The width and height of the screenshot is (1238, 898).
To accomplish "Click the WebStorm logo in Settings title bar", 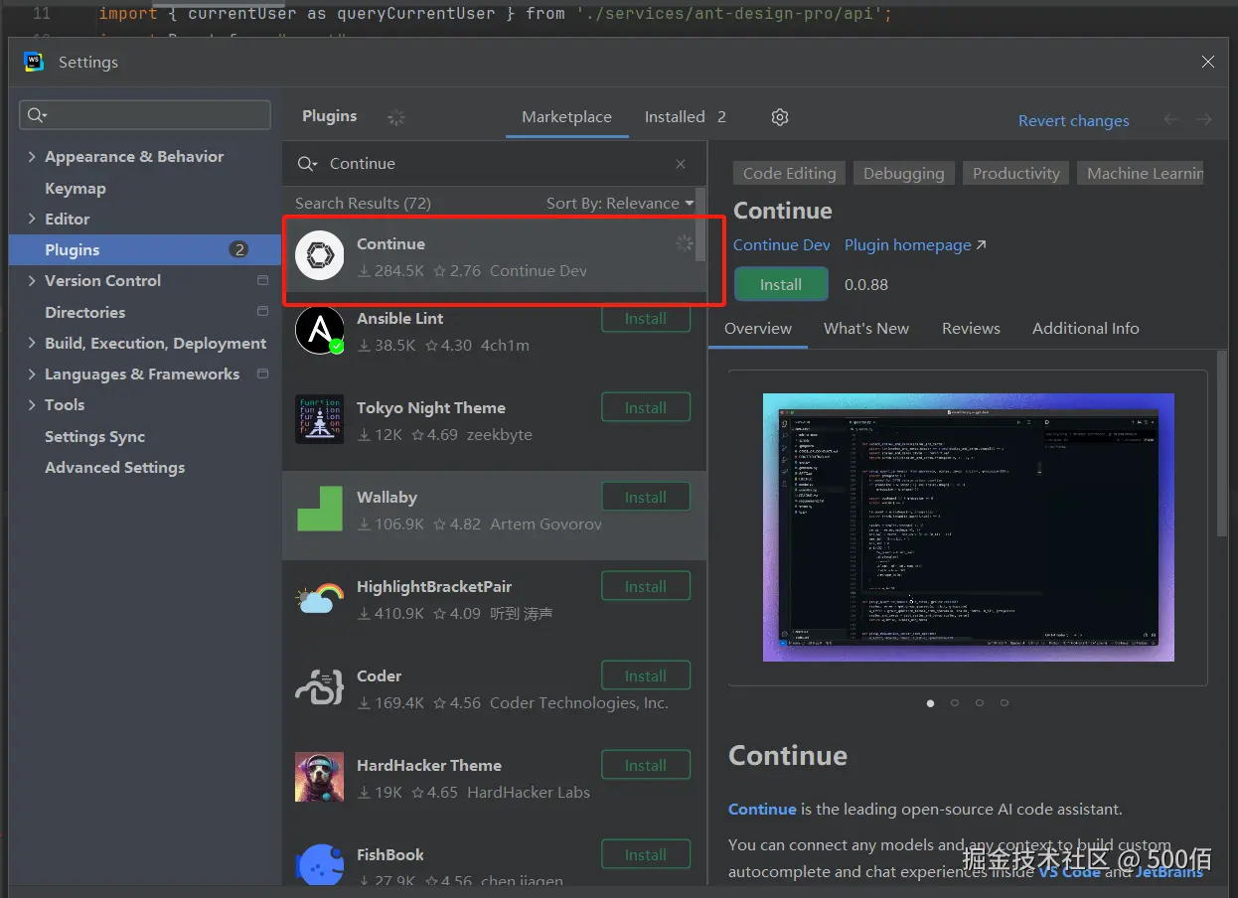I will [34, 62].
